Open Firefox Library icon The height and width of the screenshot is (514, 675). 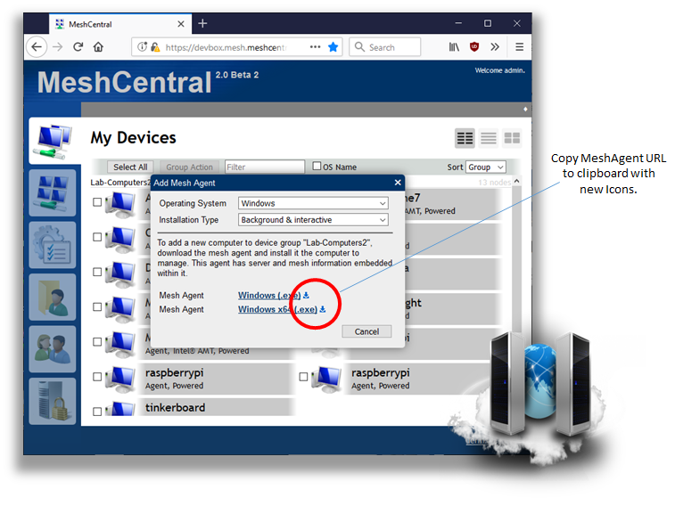[x=454, y=47]
